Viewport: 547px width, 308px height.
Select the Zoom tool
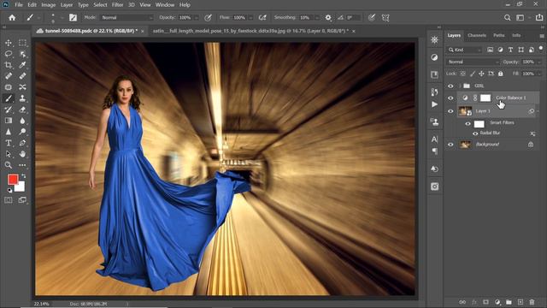pos(9,165)
